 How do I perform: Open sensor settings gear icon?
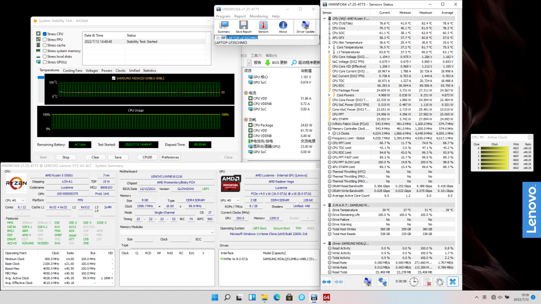pyautogui.click(x=439, y=282)
